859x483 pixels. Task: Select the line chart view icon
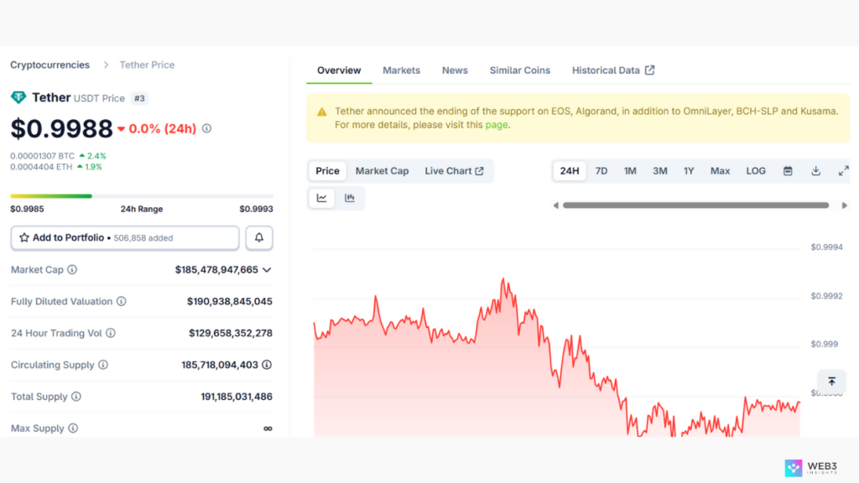(322, 198)
